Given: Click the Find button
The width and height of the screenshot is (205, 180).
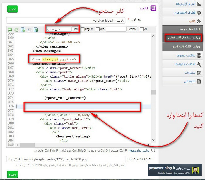Looking at the screenshot, I should click(75, 29).
